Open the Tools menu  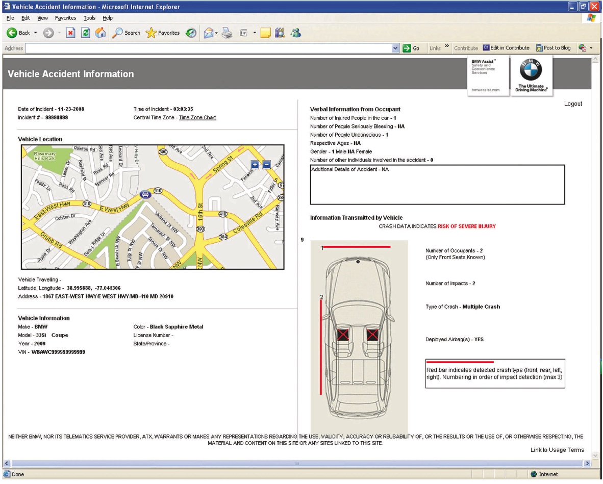tap(90, 18)
